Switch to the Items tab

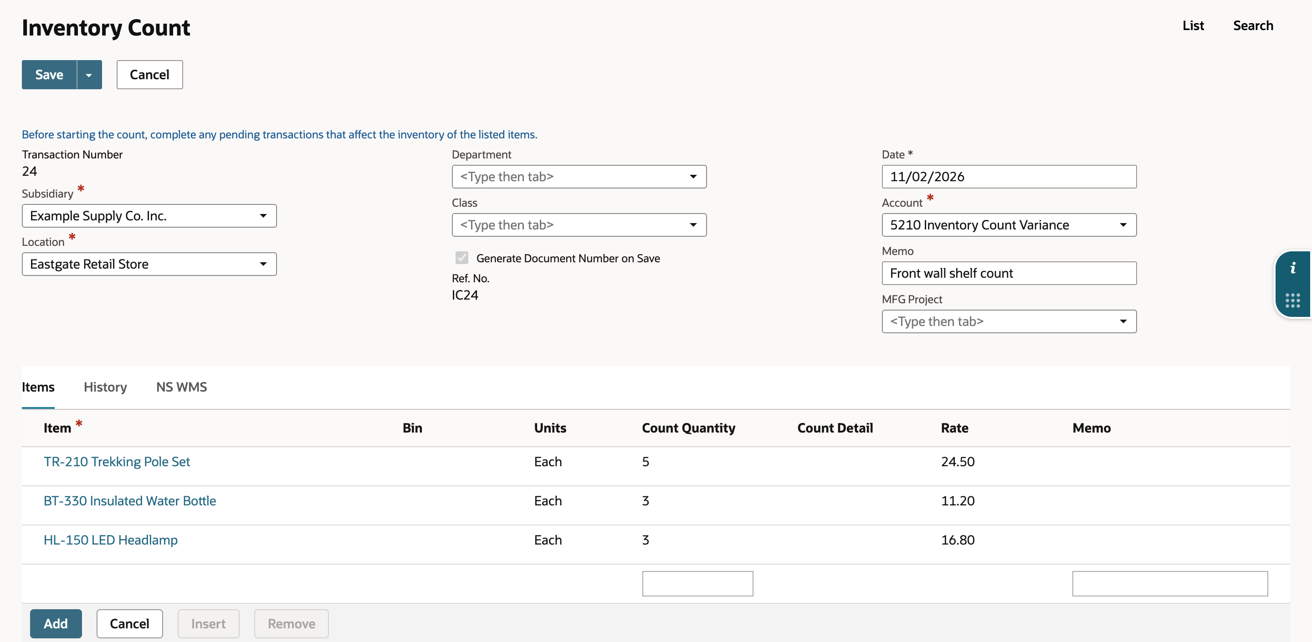coord(38,387)
